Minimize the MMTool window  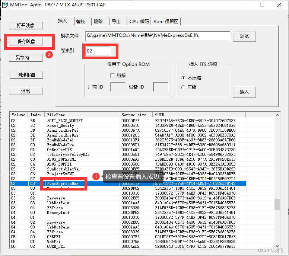point(245,5)
